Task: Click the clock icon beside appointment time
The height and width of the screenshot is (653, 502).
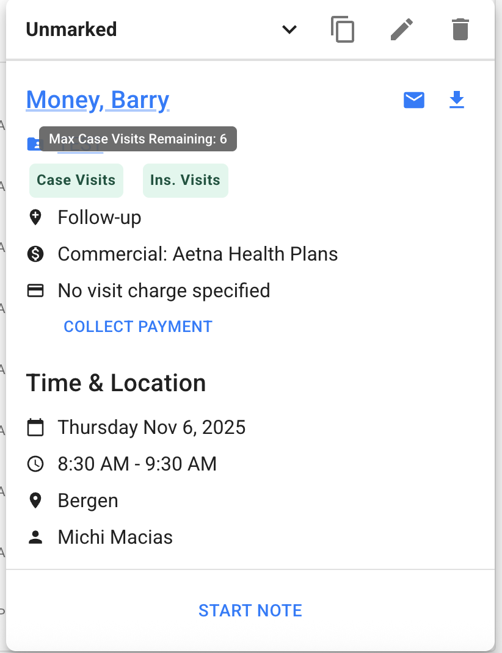Action: 36,464
